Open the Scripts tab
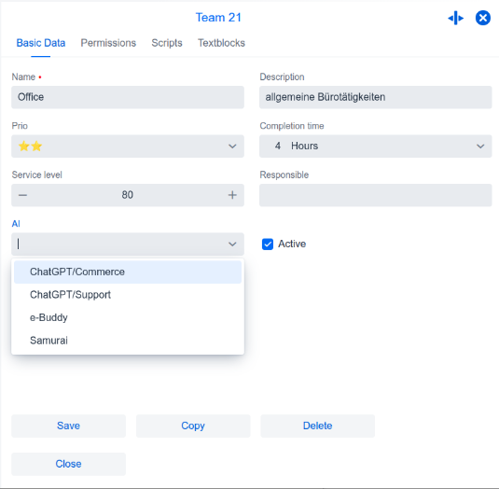Screen dimensions: 499x489 click(x=167, y=43)
